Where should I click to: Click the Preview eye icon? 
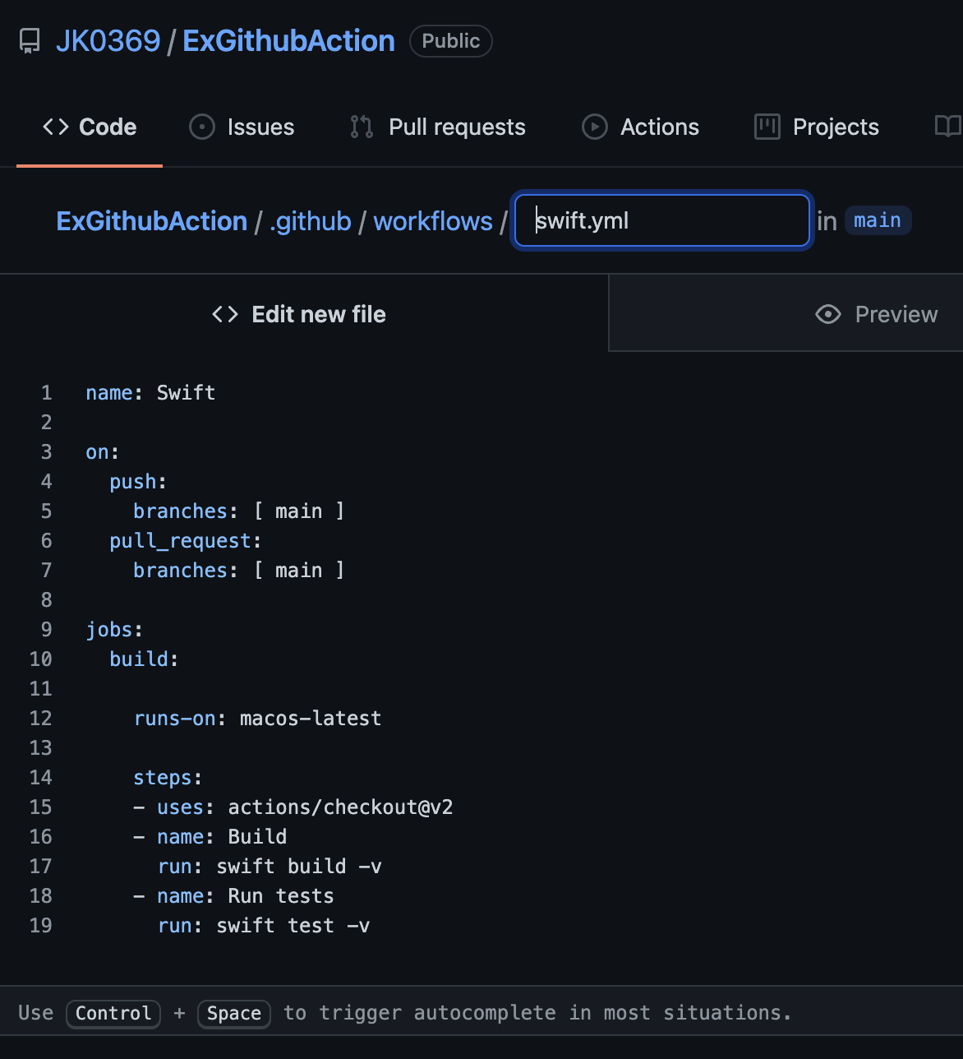coord(828,314)
